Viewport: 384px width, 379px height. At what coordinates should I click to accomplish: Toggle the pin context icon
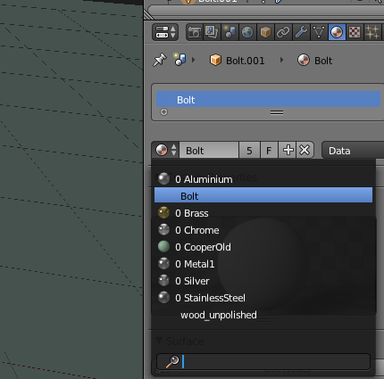(x=160, y=60)
